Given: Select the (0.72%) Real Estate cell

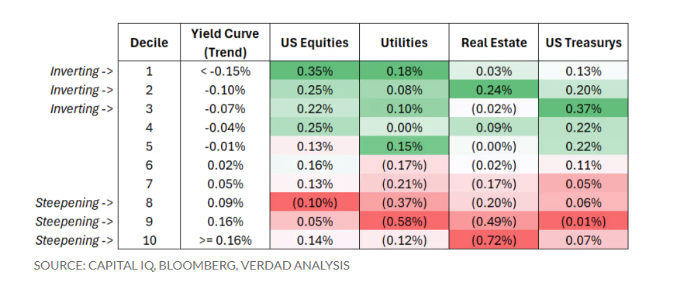Looking at the screenshot, I should click(494, 240).
